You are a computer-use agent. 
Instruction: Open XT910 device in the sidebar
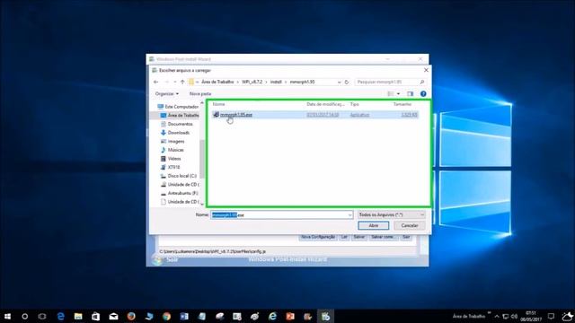171,168
